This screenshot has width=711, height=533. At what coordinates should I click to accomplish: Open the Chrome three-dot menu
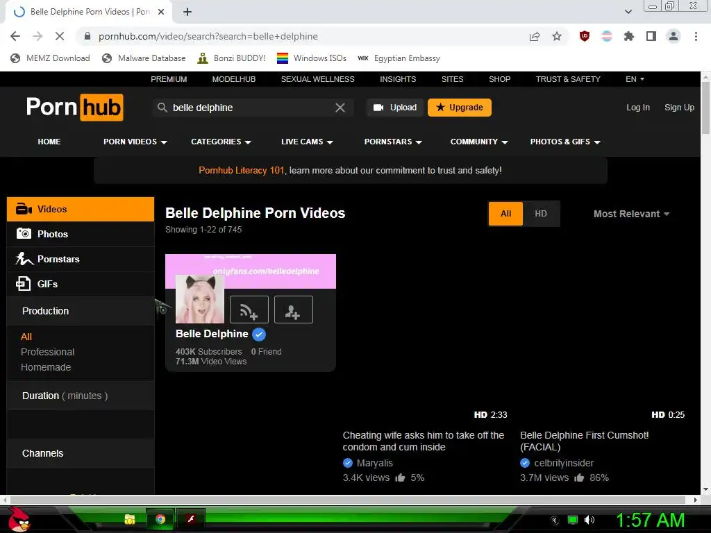[696, 36]
